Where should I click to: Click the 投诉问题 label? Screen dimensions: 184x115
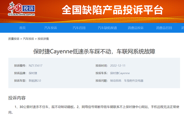tap(102, 81)
